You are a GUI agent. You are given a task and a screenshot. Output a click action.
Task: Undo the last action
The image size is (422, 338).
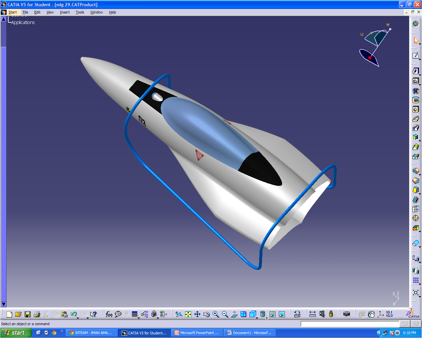73,314
